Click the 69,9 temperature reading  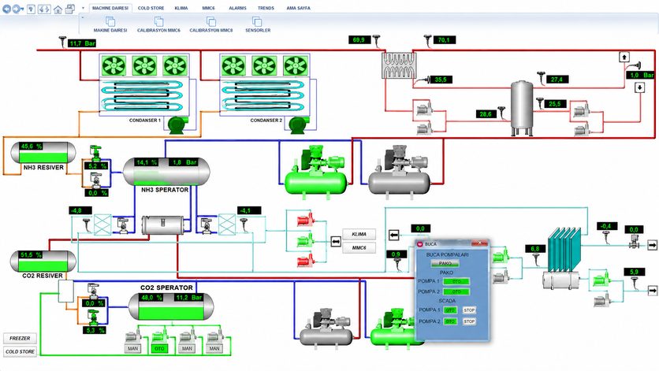359,40
